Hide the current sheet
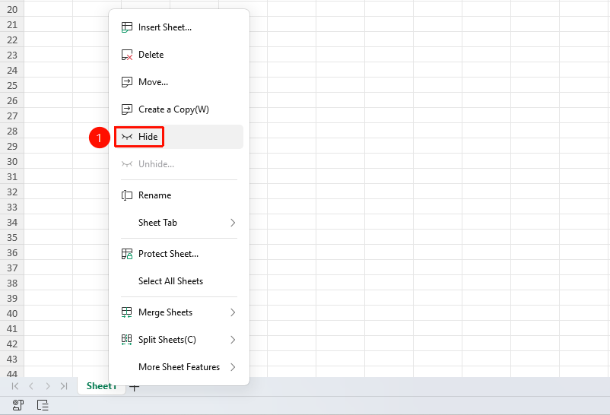This screenshot has width=610, height=415. tap(179, 137)
